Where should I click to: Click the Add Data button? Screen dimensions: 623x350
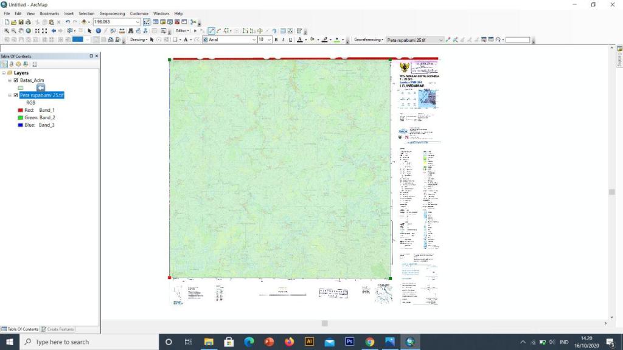(84, 22)
